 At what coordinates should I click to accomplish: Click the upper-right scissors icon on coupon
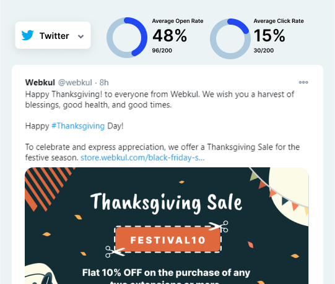219,226
